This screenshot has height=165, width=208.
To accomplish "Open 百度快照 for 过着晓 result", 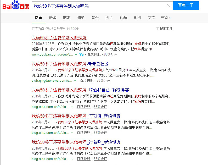I will pos(83,159).
